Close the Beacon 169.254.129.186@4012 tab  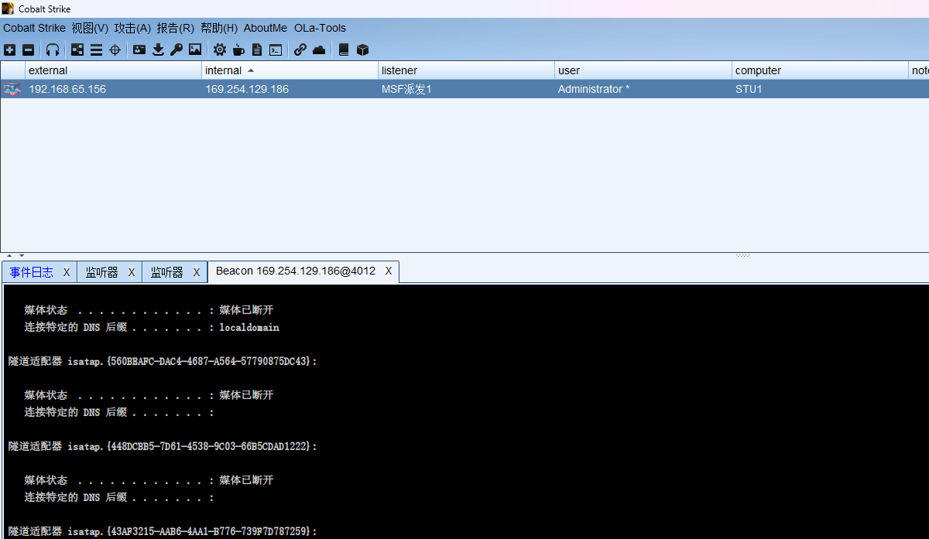click(x=389, y=271)
